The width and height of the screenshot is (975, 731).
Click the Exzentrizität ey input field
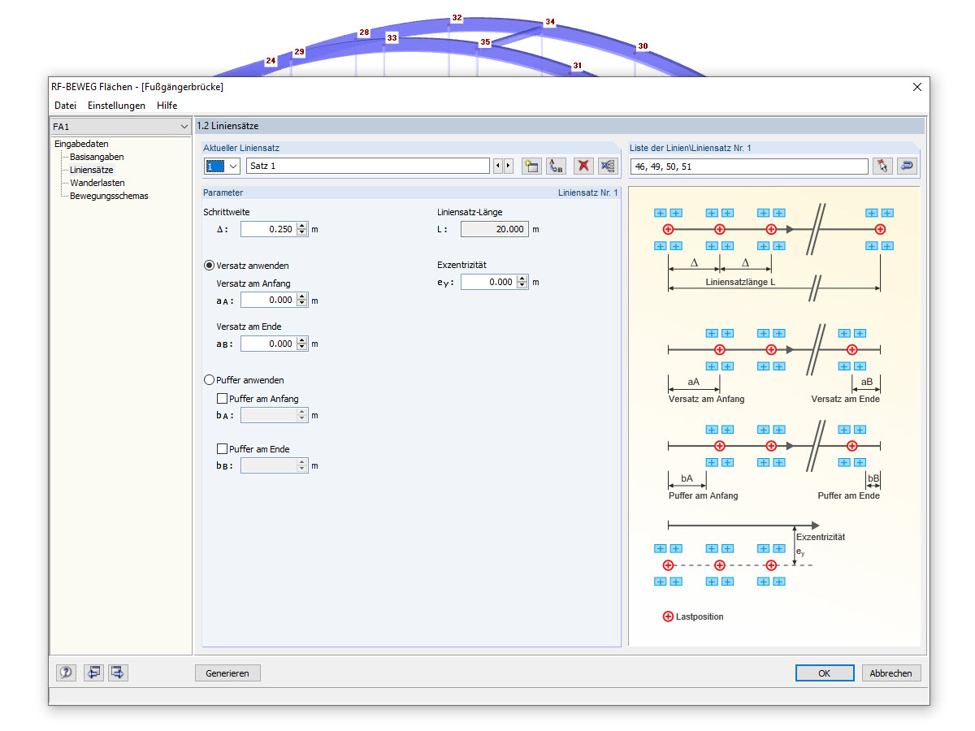coord(489,282)
